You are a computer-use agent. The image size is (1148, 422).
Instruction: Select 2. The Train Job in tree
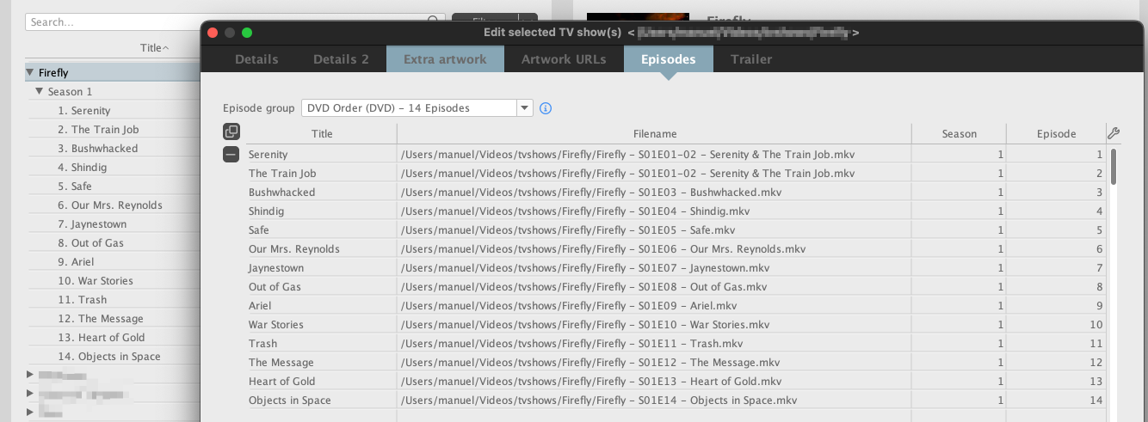pyautogui.click(x=98, y=130)
